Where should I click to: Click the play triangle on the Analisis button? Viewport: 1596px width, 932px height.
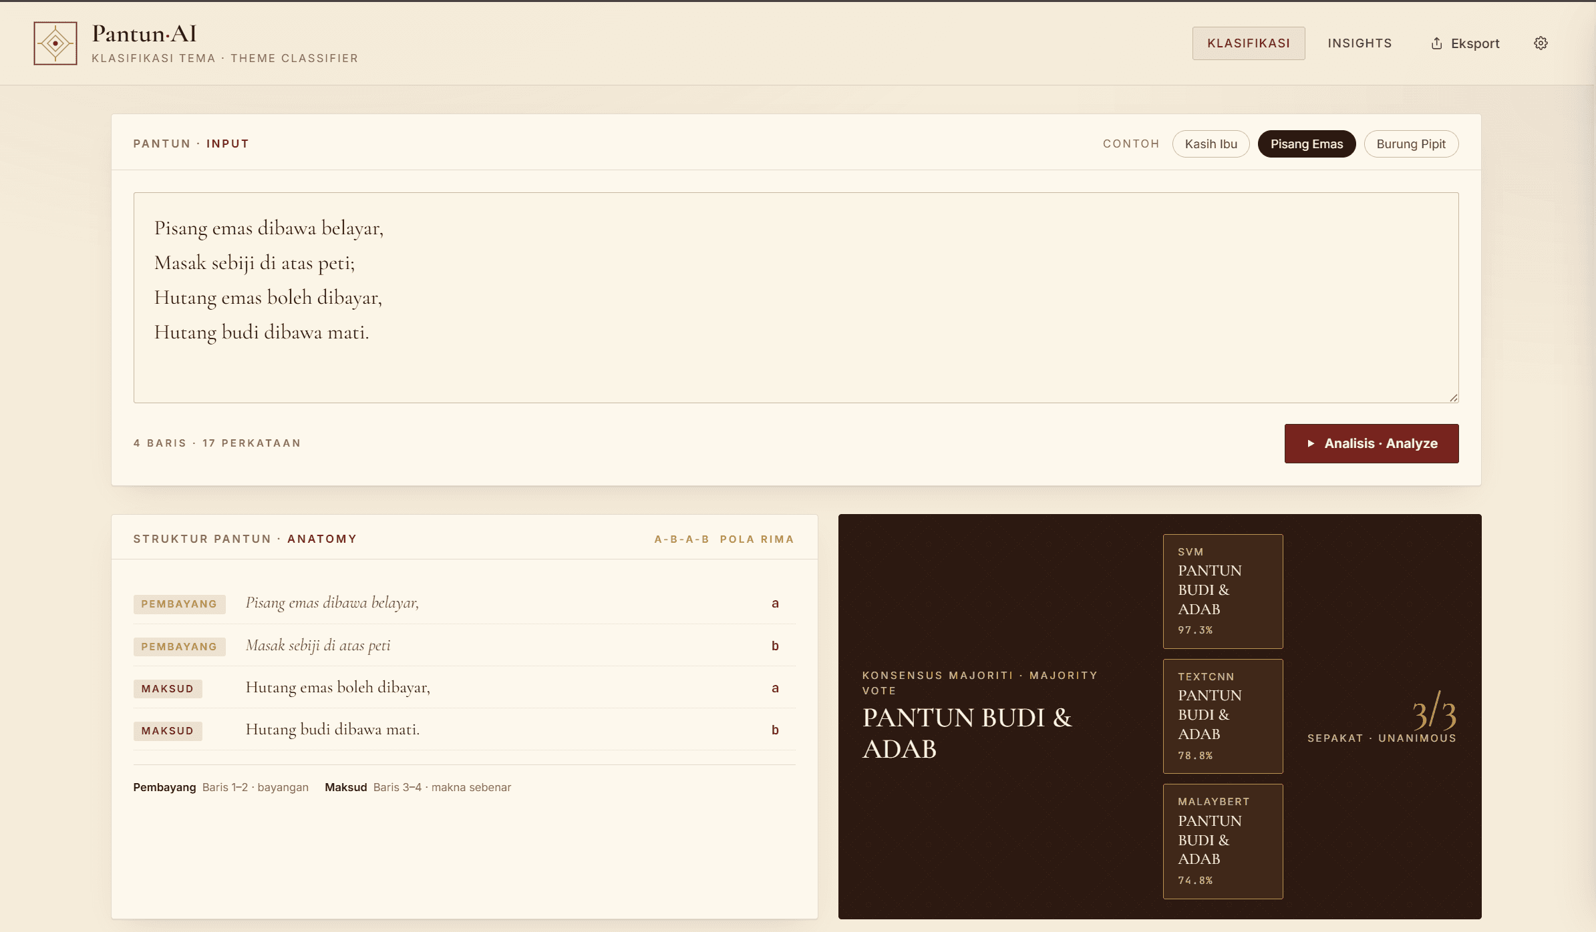pyautogui.click(x=1311, y=443)
